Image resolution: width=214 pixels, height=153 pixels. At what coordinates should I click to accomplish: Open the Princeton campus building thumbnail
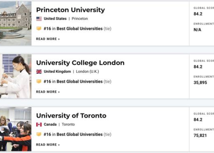[x=16, y=23]
